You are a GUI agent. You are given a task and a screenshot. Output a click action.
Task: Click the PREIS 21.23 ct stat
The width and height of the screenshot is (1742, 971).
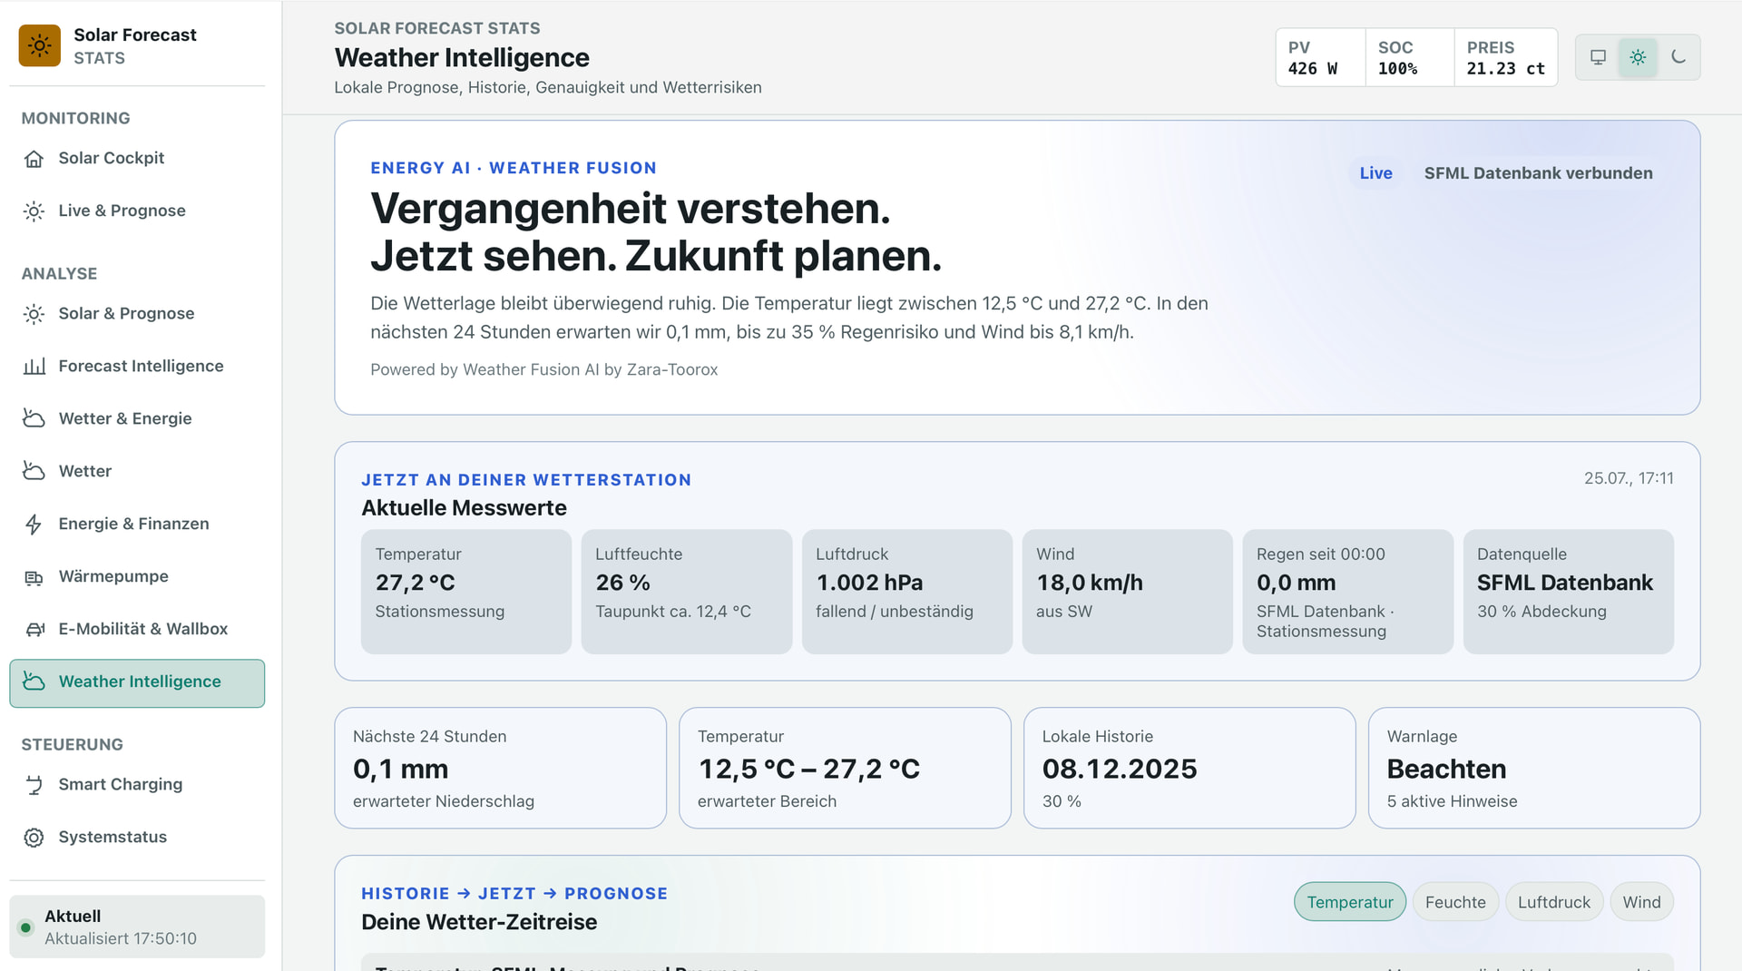[1506, 57]
